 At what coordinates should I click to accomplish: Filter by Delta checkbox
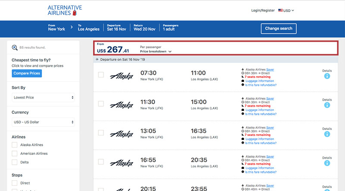(15, 162)
